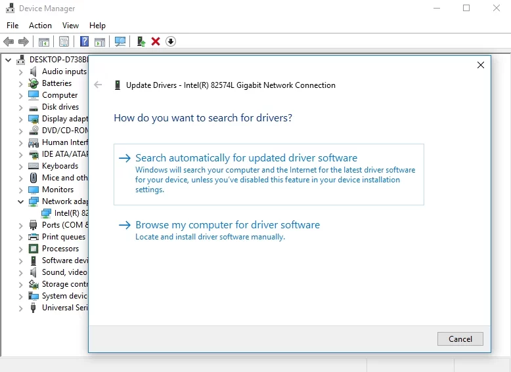The image size is (511, 372).
Task: Choose Browse my computer for driver software
Action: coord(227,225)
